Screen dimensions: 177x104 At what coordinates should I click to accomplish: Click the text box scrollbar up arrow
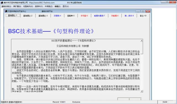tap(142, 40)
